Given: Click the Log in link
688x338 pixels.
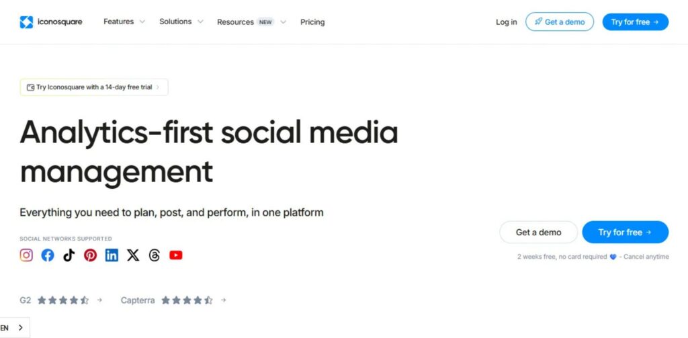Looking at the screenshot, I should [506, 22].
